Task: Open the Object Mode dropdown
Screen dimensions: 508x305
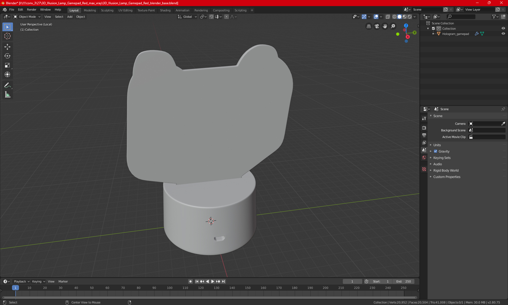Action: click(x=27, y=17)
